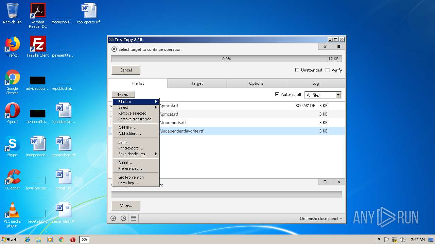This screenshot has height=244, width=435.
Task: Open Google Chrome desktop icon
Action: [12, 82]
